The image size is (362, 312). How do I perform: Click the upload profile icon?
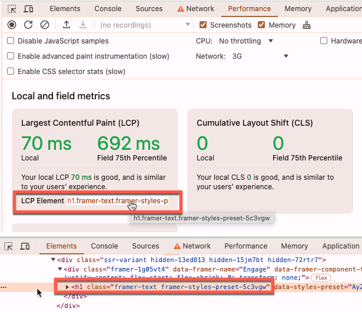click(x=67, y=25)
